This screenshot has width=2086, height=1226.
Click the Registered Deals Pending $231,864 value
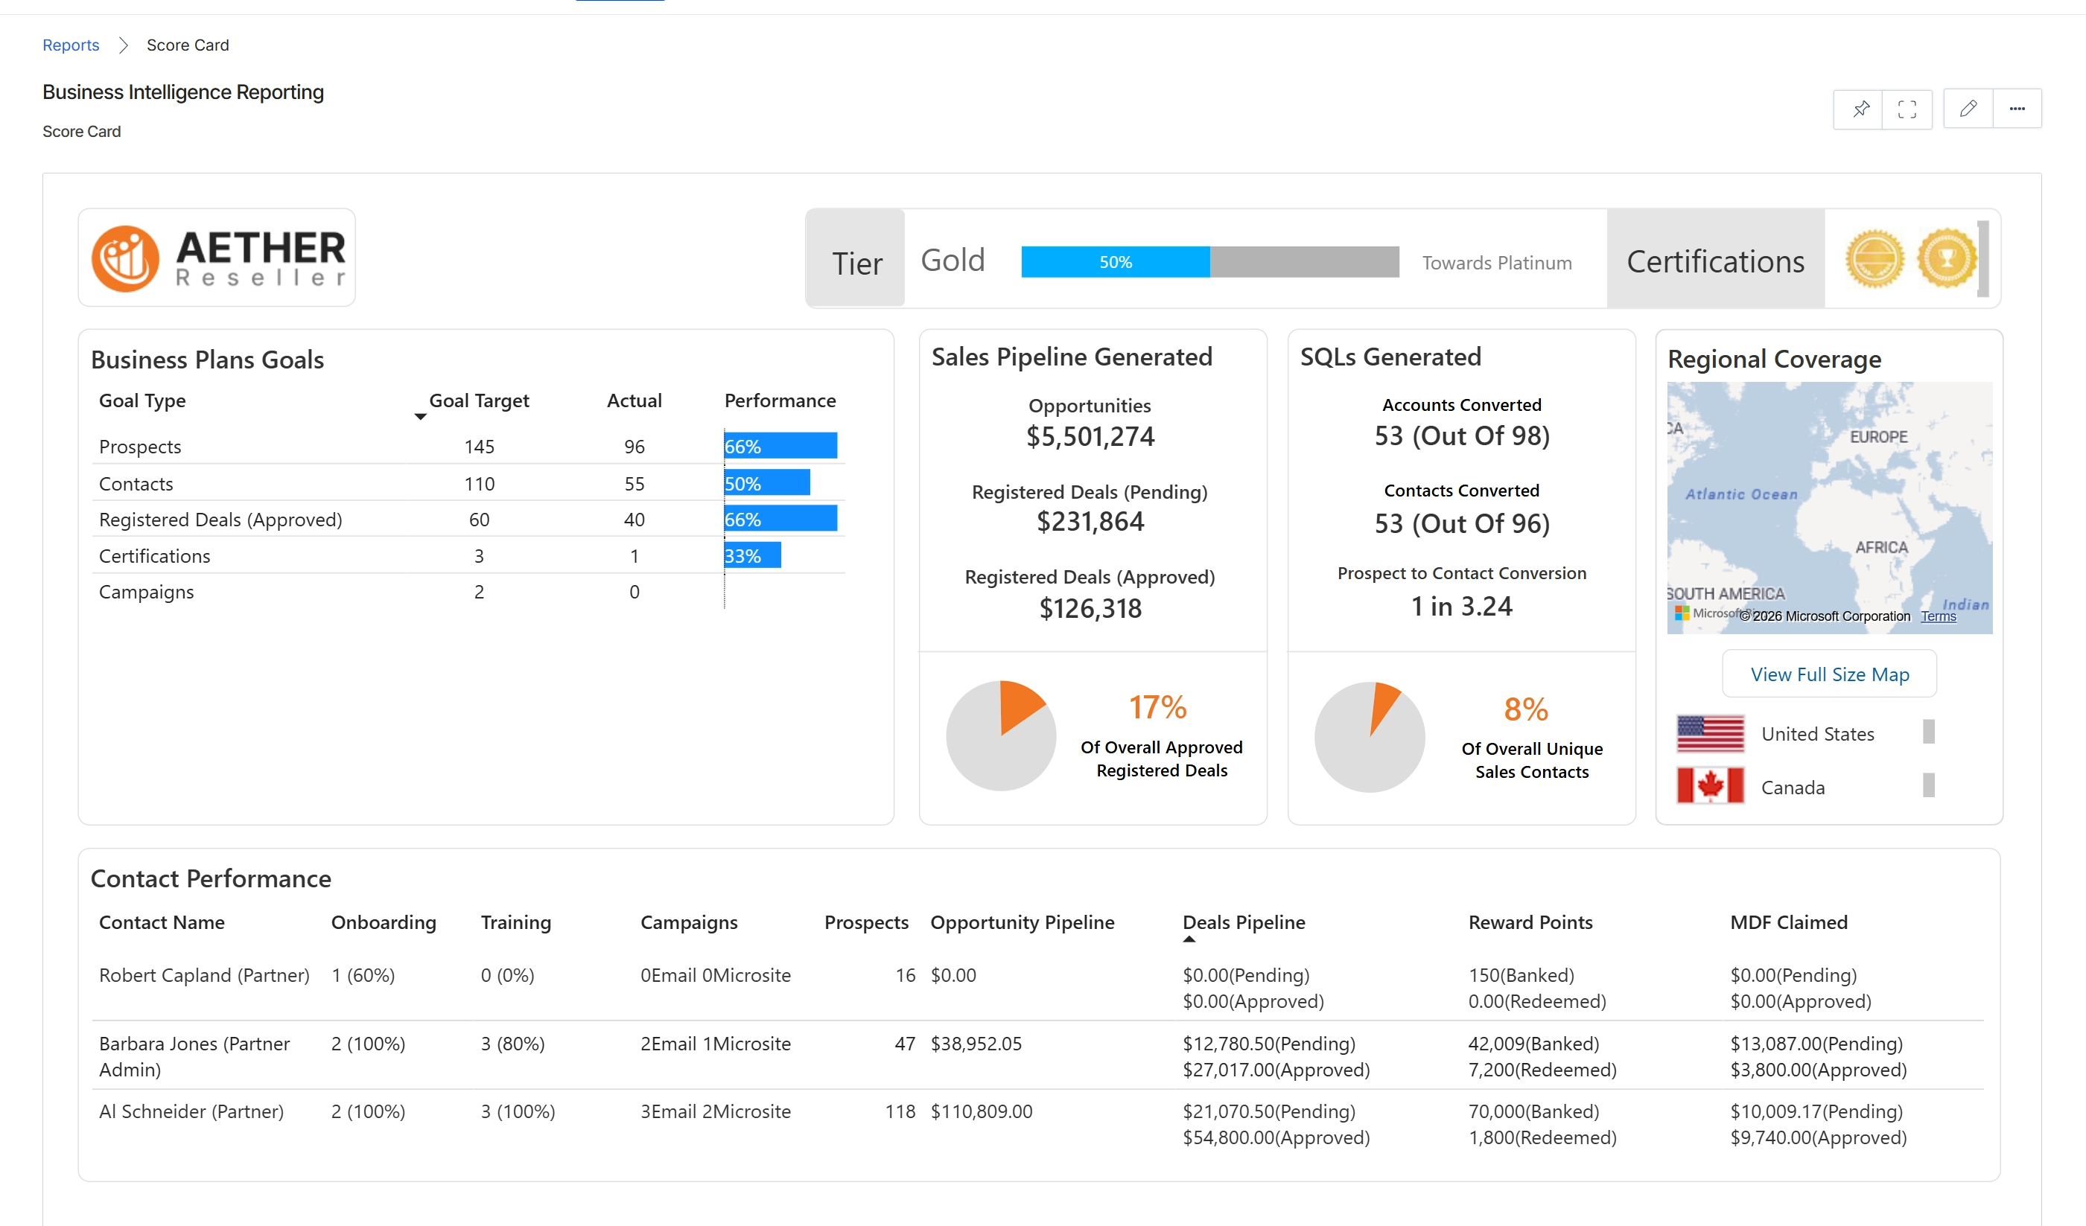pos(1090,521)
